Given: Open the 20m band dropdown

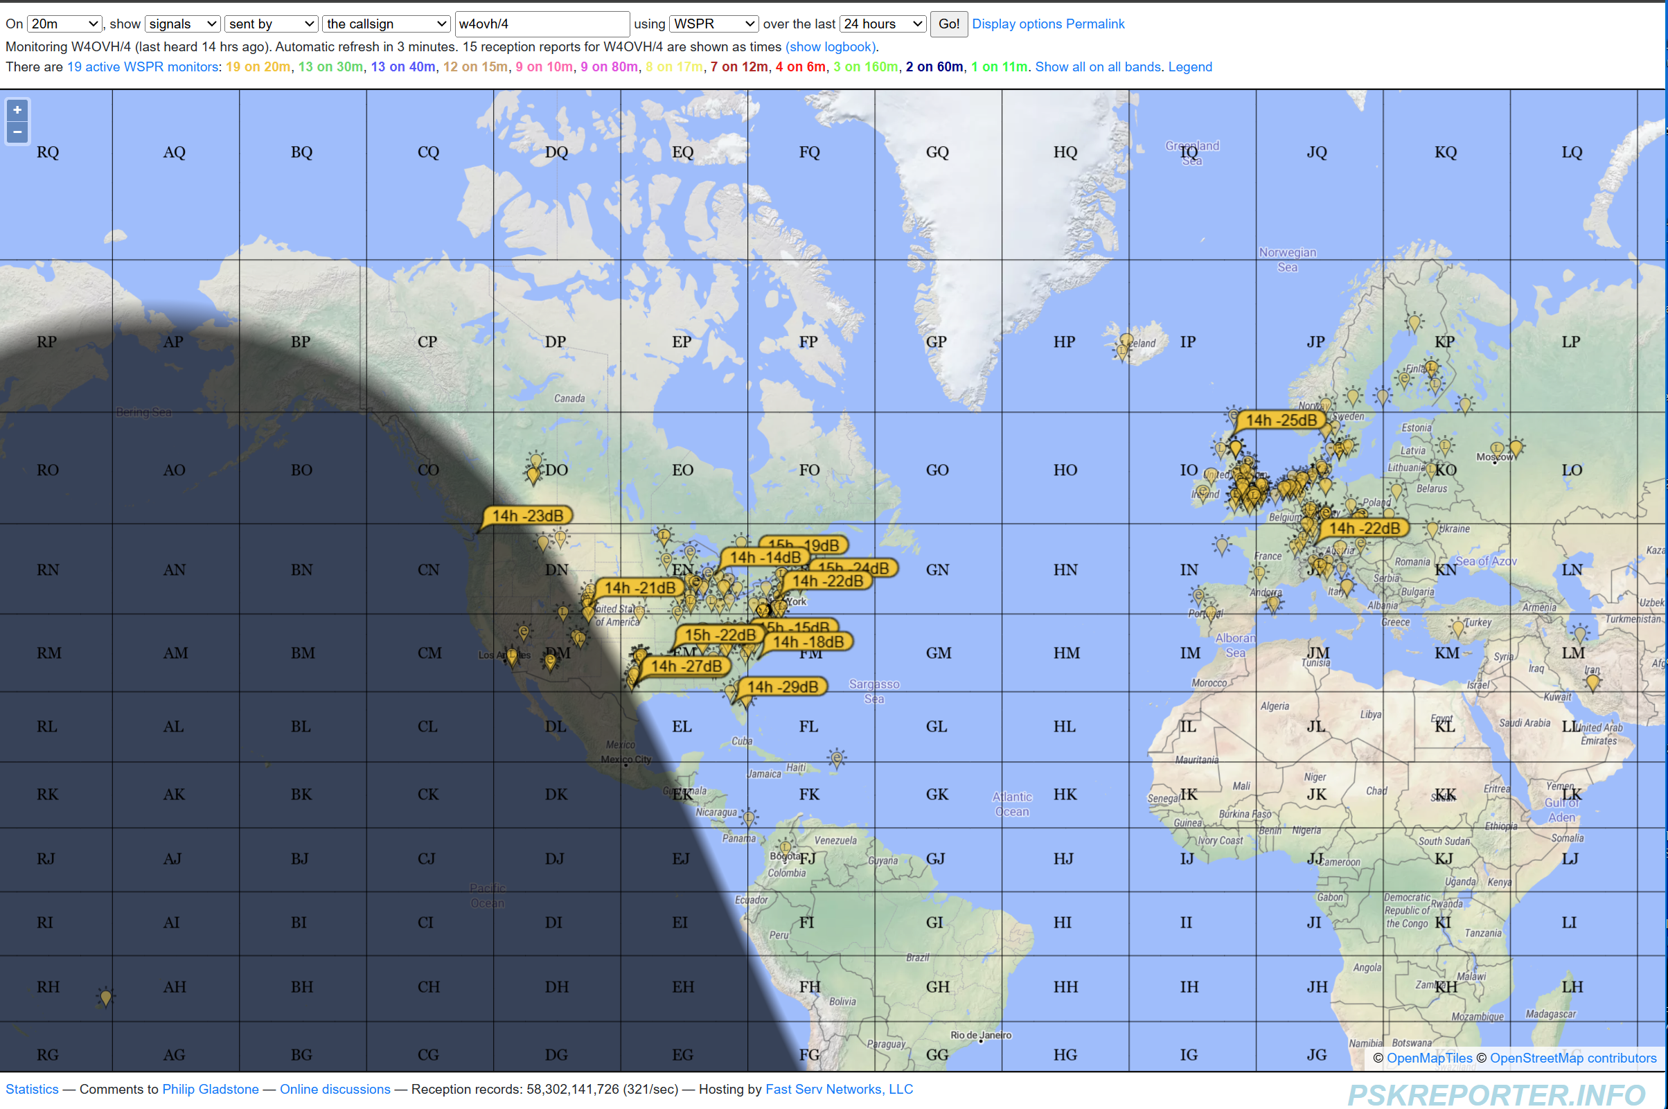Looking at the screenshot, I should click(64, 24).
